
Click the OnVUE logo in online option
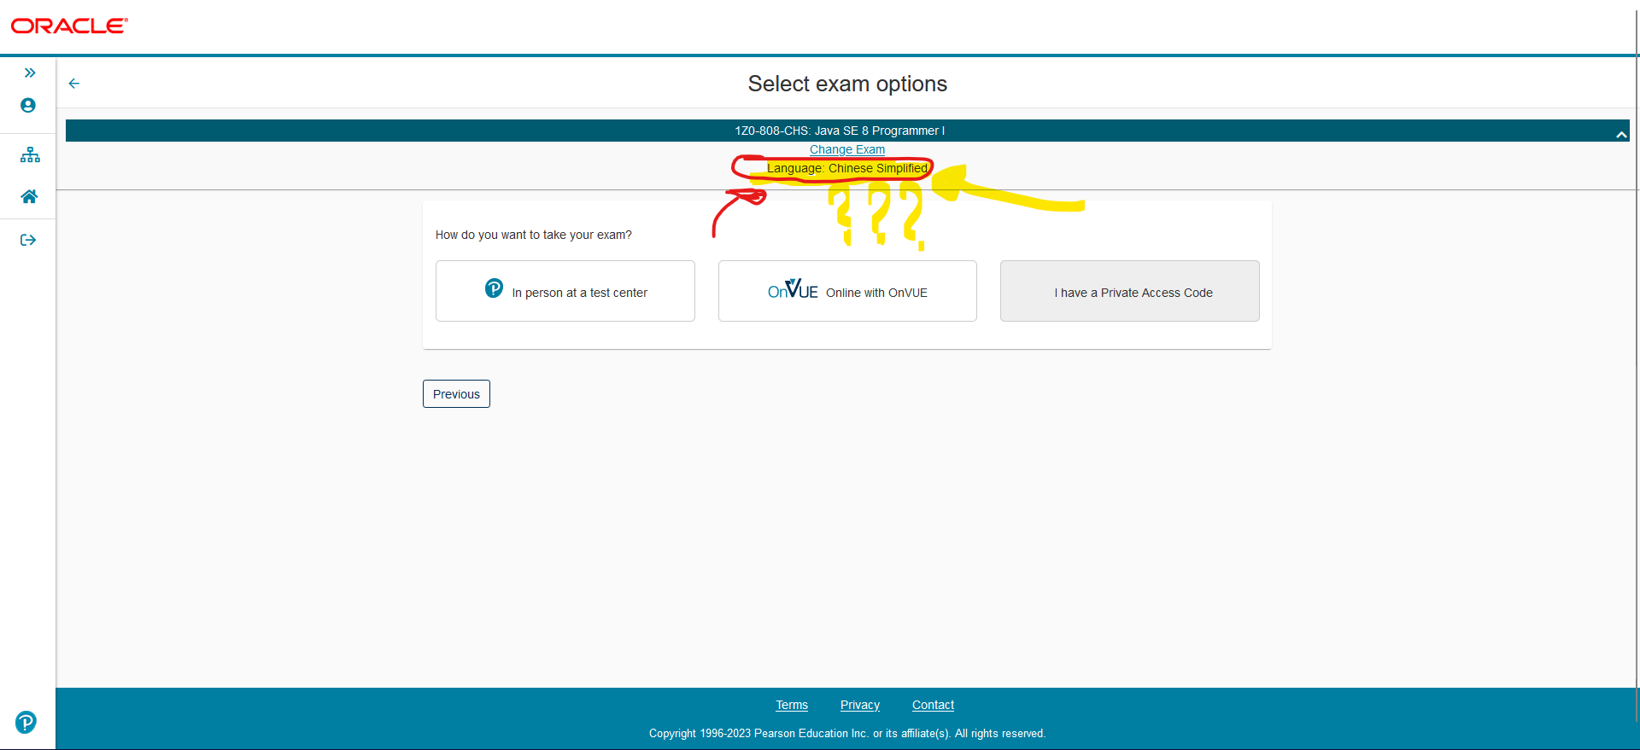coord(793,290)
